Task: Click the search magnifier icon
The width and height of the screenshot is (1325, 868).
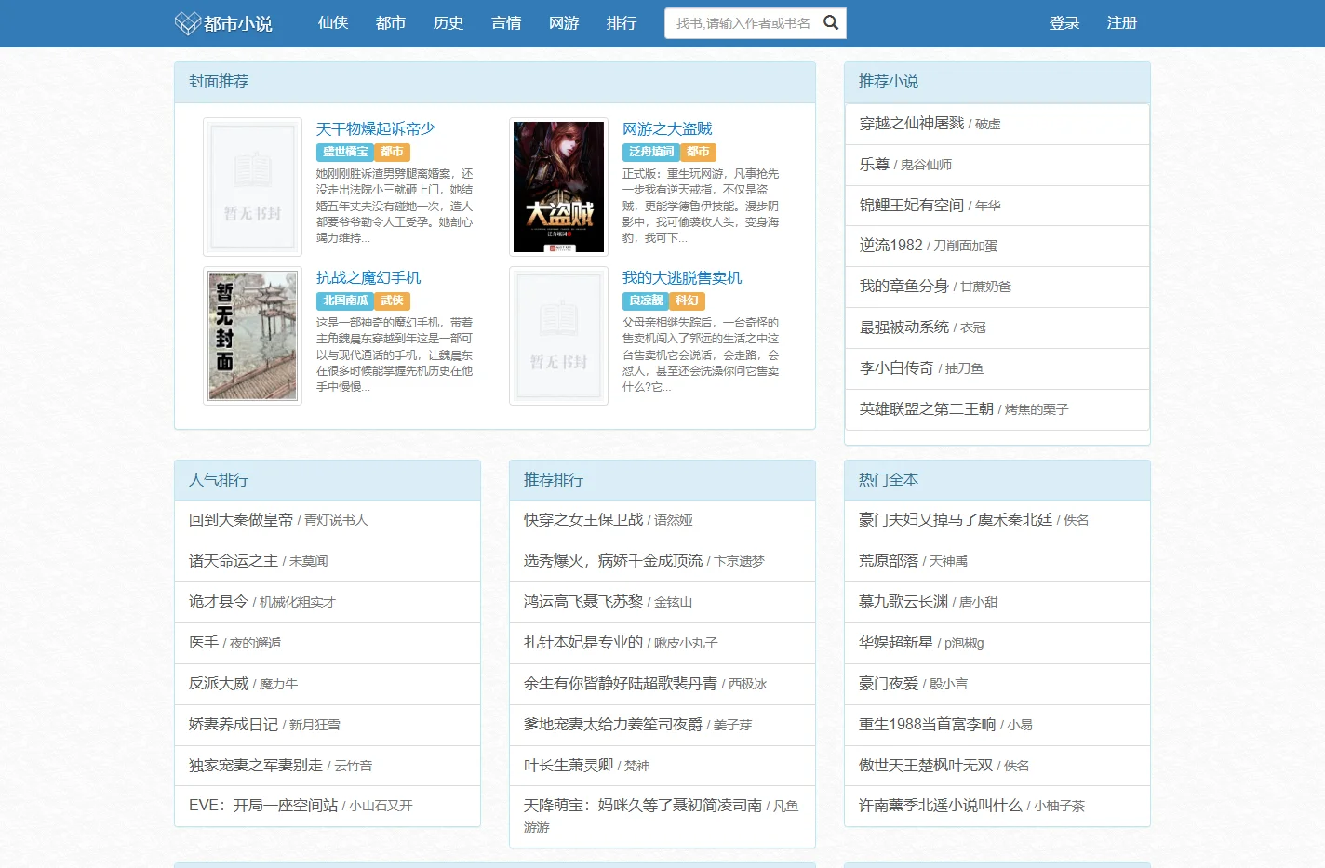Action: pyautogui.click(x=831, y=23)
